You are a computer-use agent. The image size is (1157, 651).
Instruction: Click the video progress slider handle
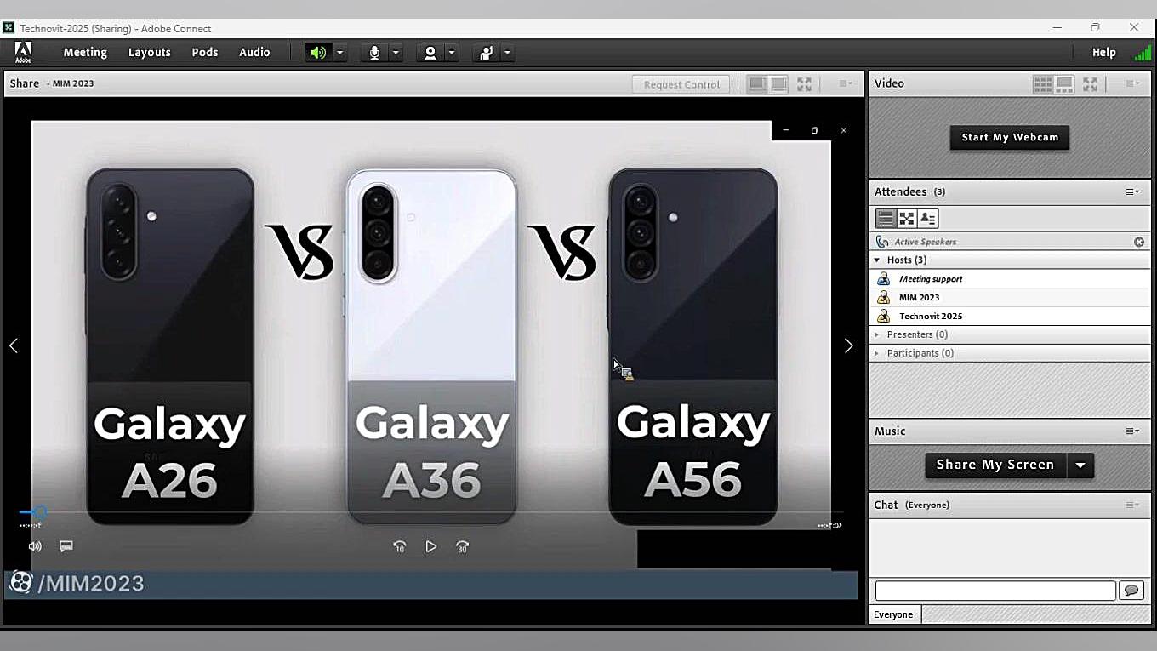click(x=40, y=512)
